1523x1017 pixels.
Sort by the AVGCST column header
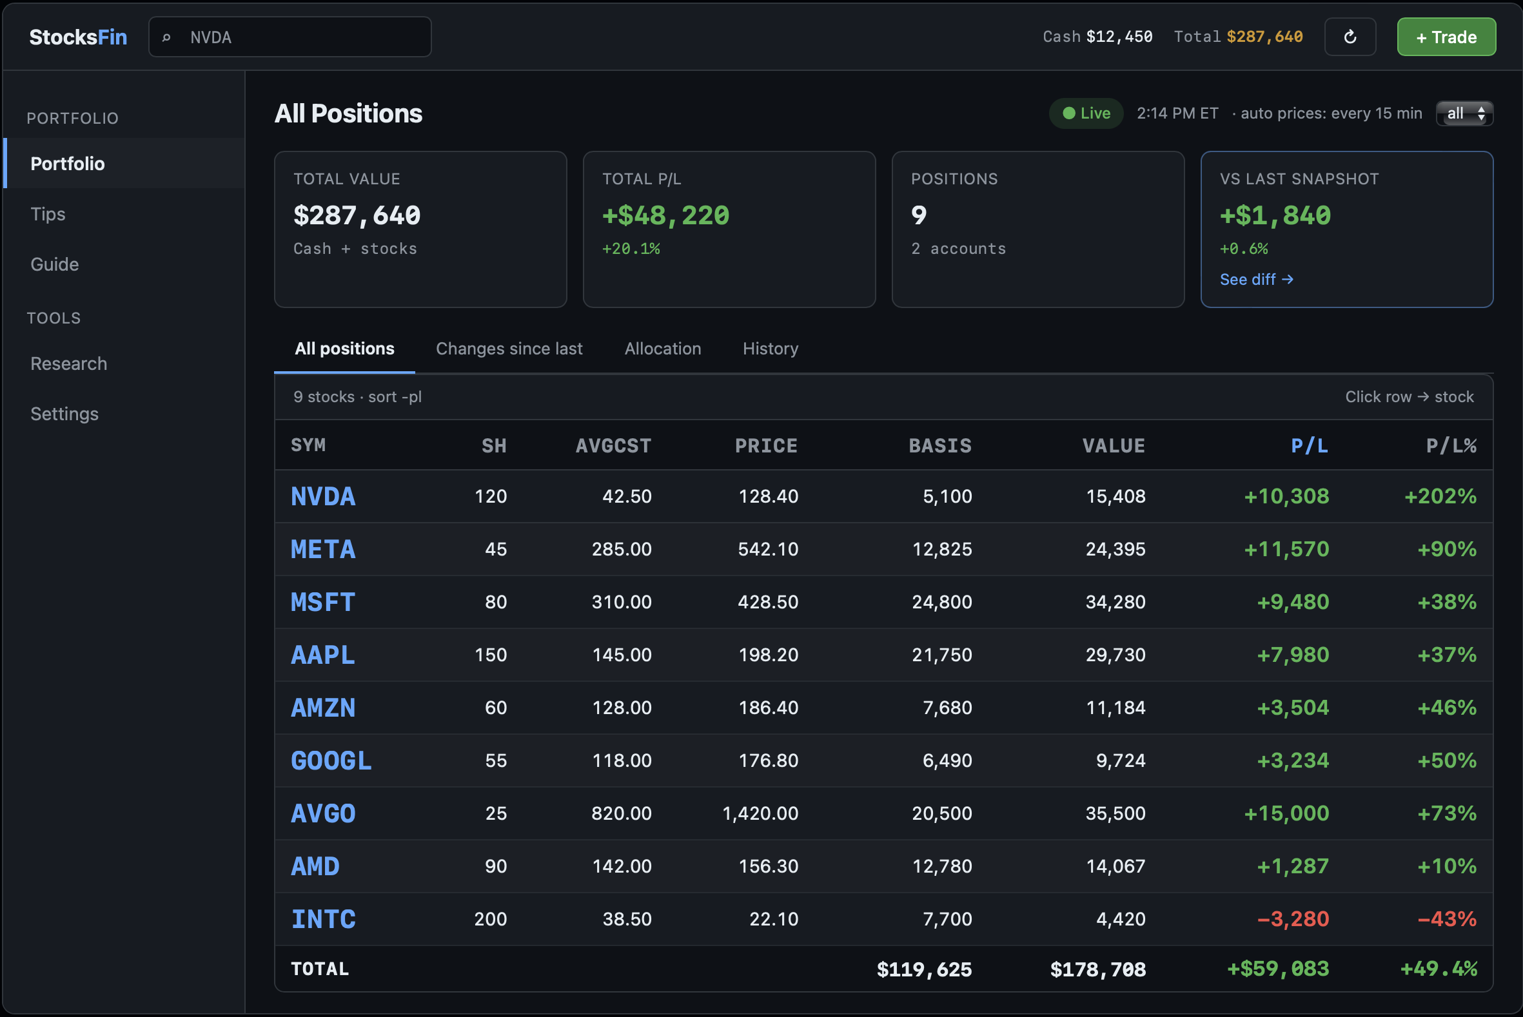click(x=613, y=445)
